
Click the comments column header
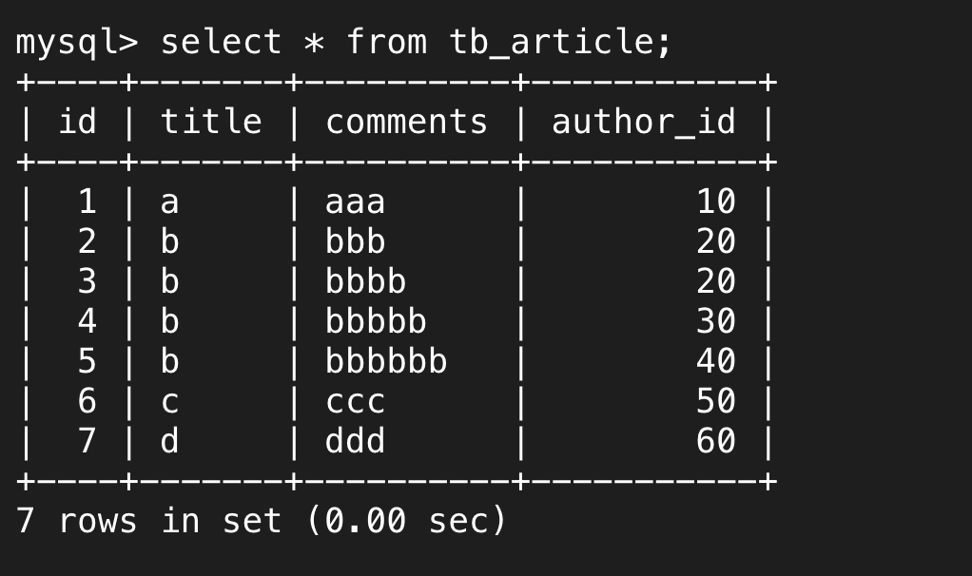(406, 122)
